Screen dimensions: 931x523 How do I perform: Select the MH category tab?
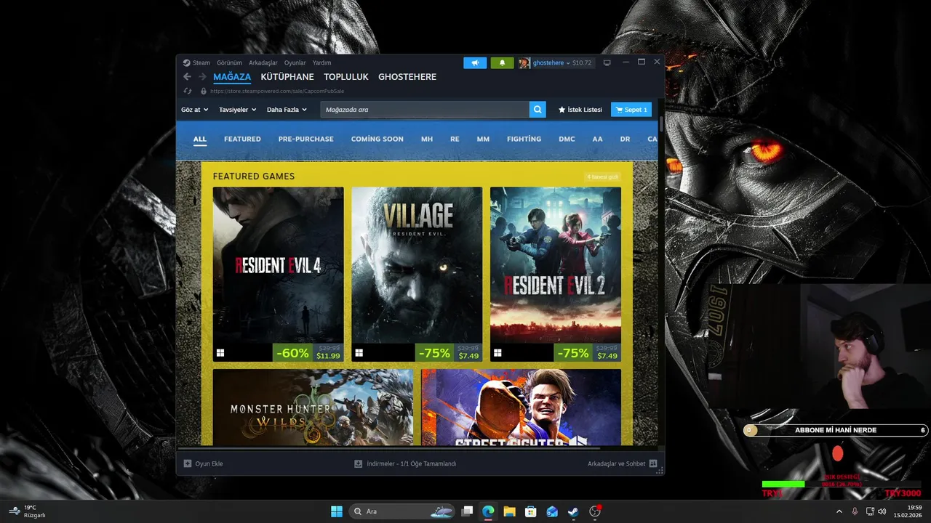427,139
